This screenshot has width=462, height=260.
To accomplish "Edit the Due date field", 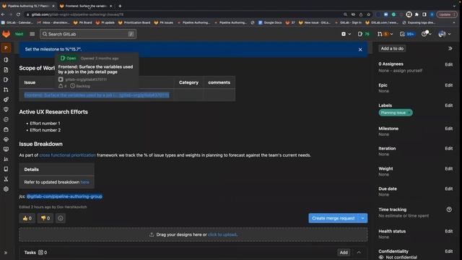I will point(449,188).
